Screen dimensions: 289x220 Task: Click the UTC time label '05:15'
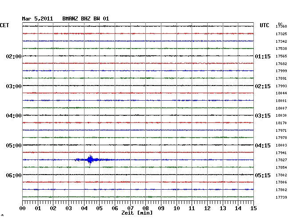(263, 175)
